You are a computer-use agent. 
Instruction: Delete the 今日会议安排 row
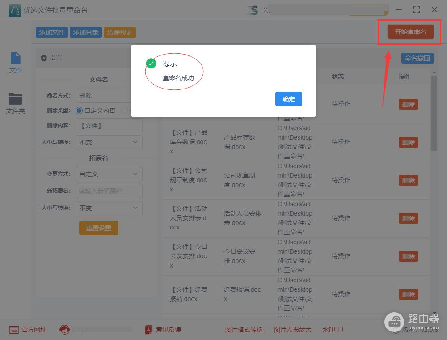pos(408,256)
